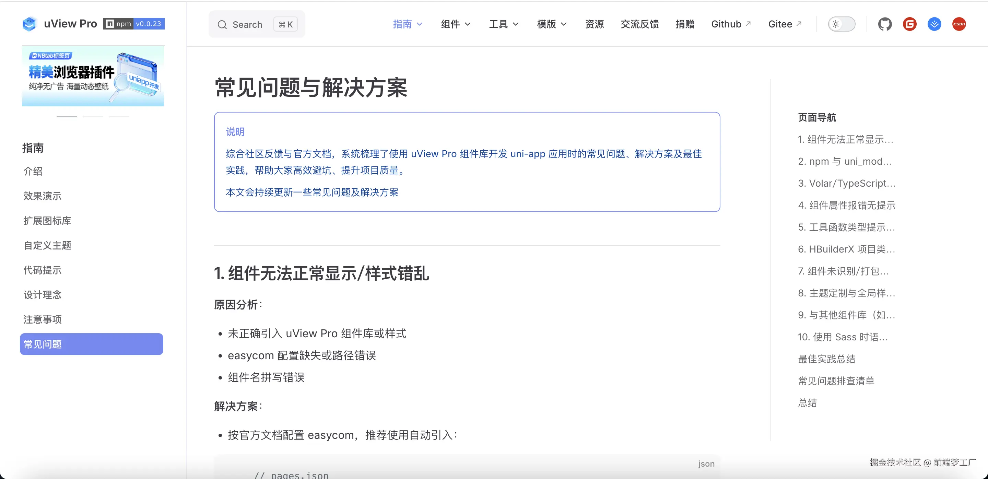Viewport: 988px width, 479px height.
Task: Open the GitHub icon link
Action: pos(885,24)
